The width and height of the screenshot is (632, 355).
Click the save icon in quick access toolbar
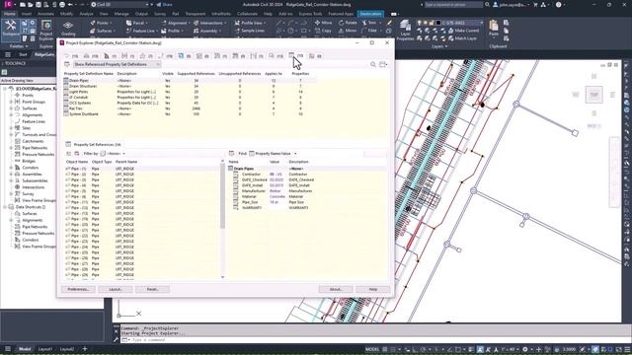pyautogui.click(x=39, y=4)
